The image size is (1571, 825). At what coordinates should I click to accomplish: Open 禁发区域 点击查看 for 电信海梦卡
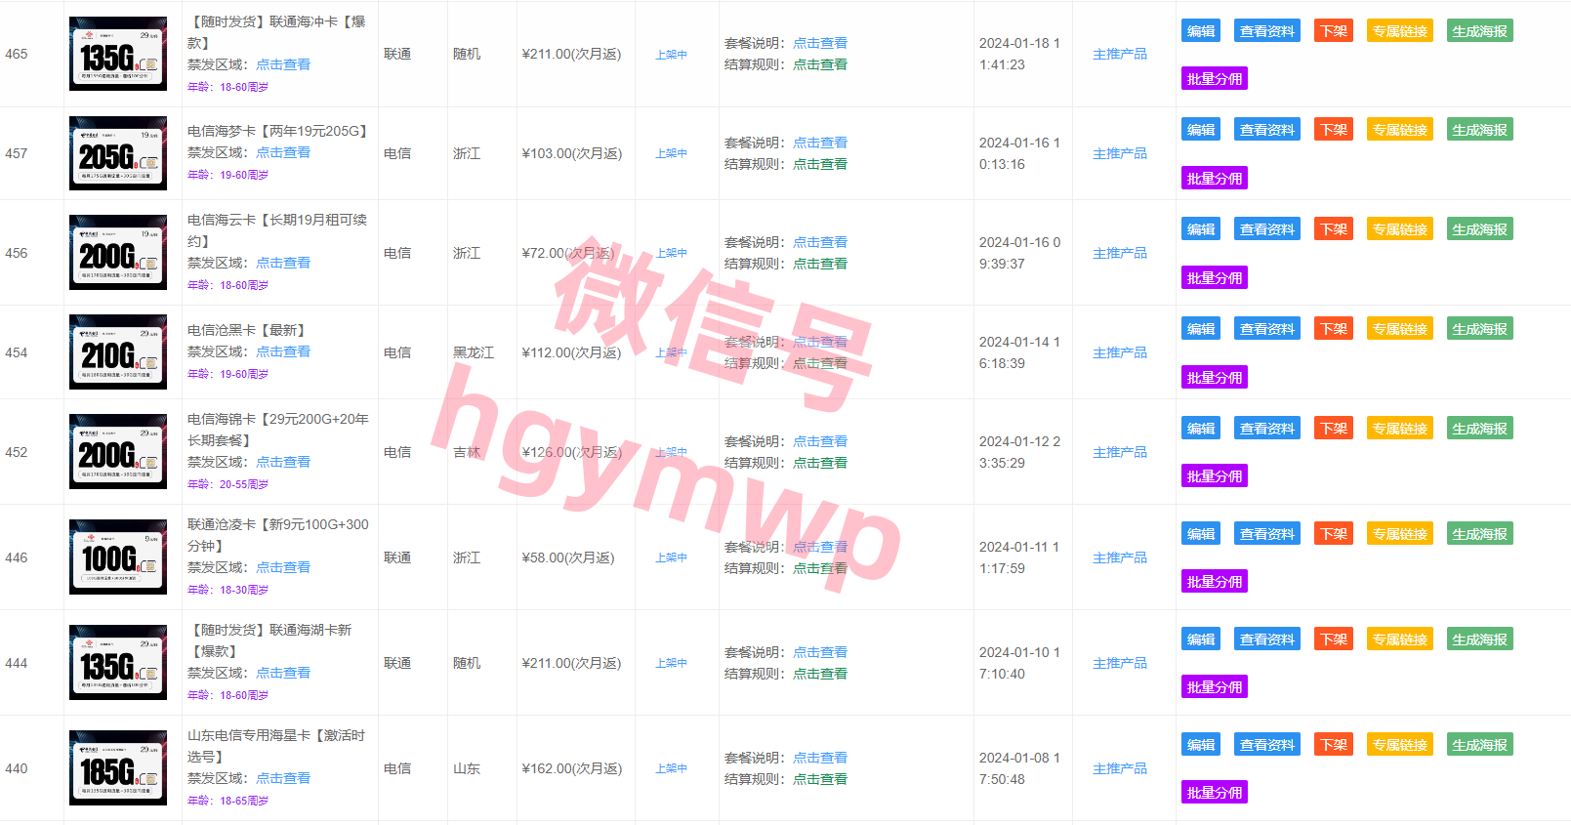(283, 152)
